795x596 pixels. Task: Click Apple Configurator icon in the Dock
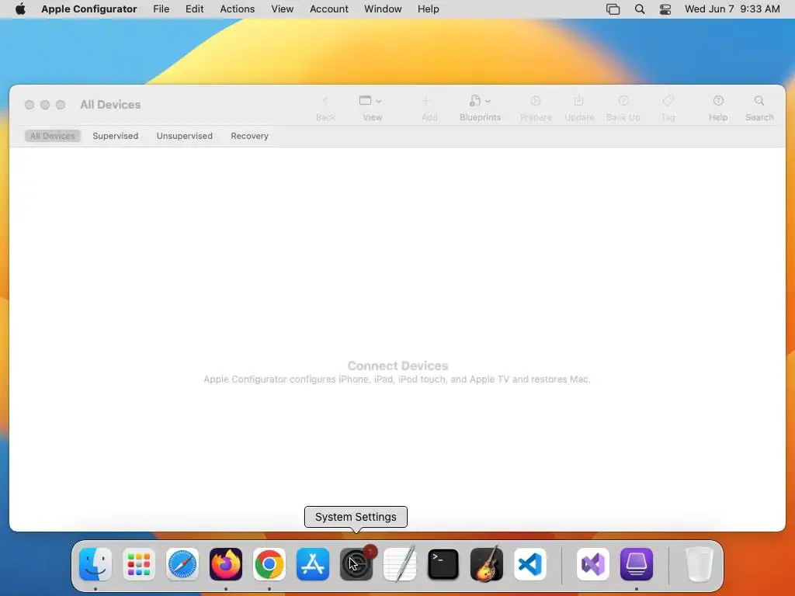point(637,564)
